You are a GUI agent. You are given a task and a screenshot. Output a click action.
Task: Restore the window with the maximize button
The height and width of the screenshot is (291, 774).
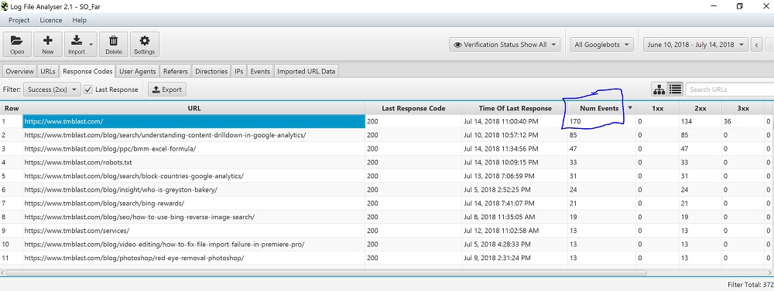739,6
